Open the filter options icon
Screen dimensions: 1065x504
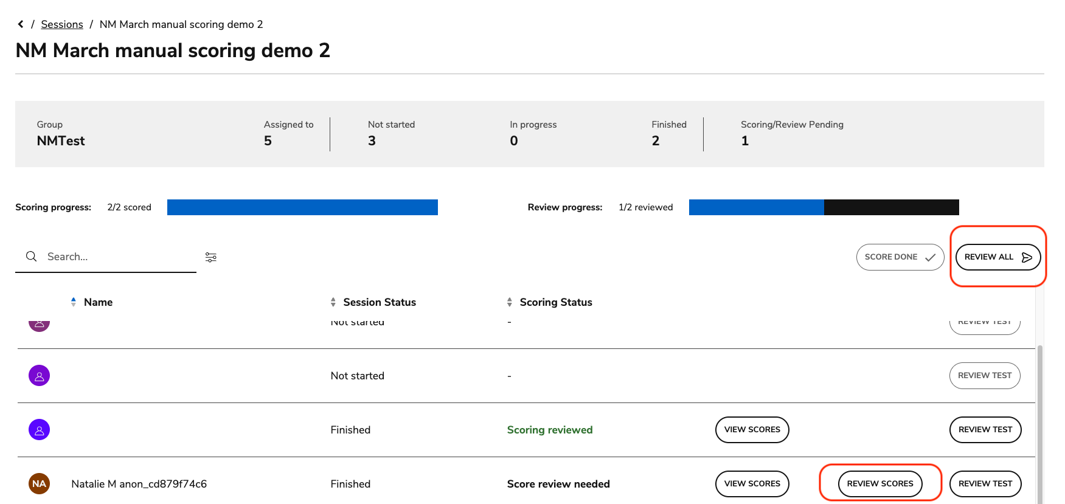tap(211, 257)
